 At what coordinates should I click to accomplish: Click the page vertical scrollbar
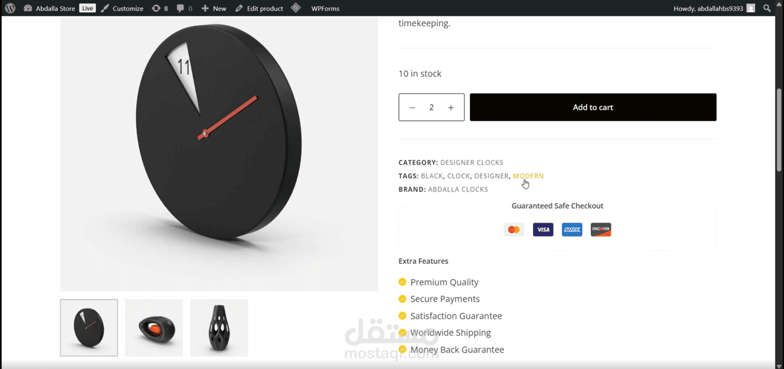click(x=779, y=130)
